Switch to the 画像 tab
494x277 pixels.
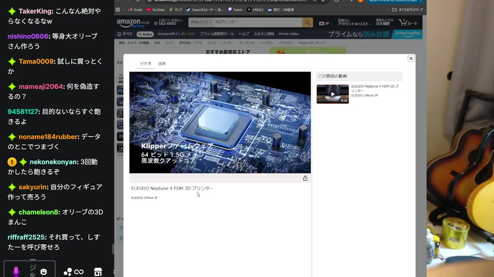tap(162, 63)
